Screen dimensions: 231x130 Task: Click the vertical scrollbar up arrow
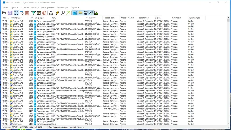point(228,17)
